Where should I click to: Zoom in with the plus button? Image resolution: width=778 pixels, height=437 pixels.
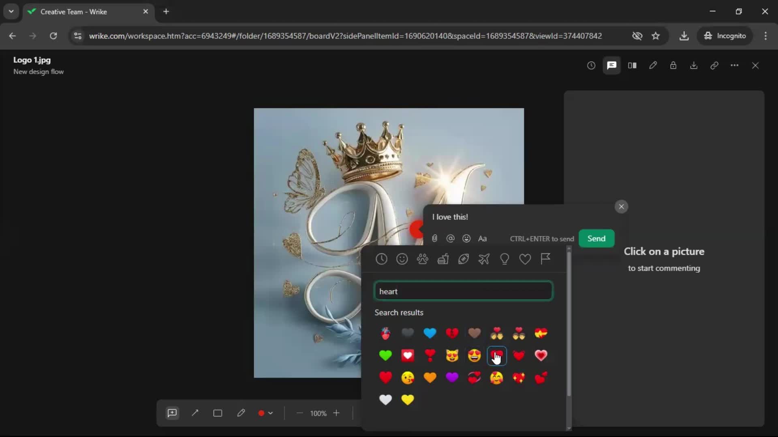tap(336, 413)
